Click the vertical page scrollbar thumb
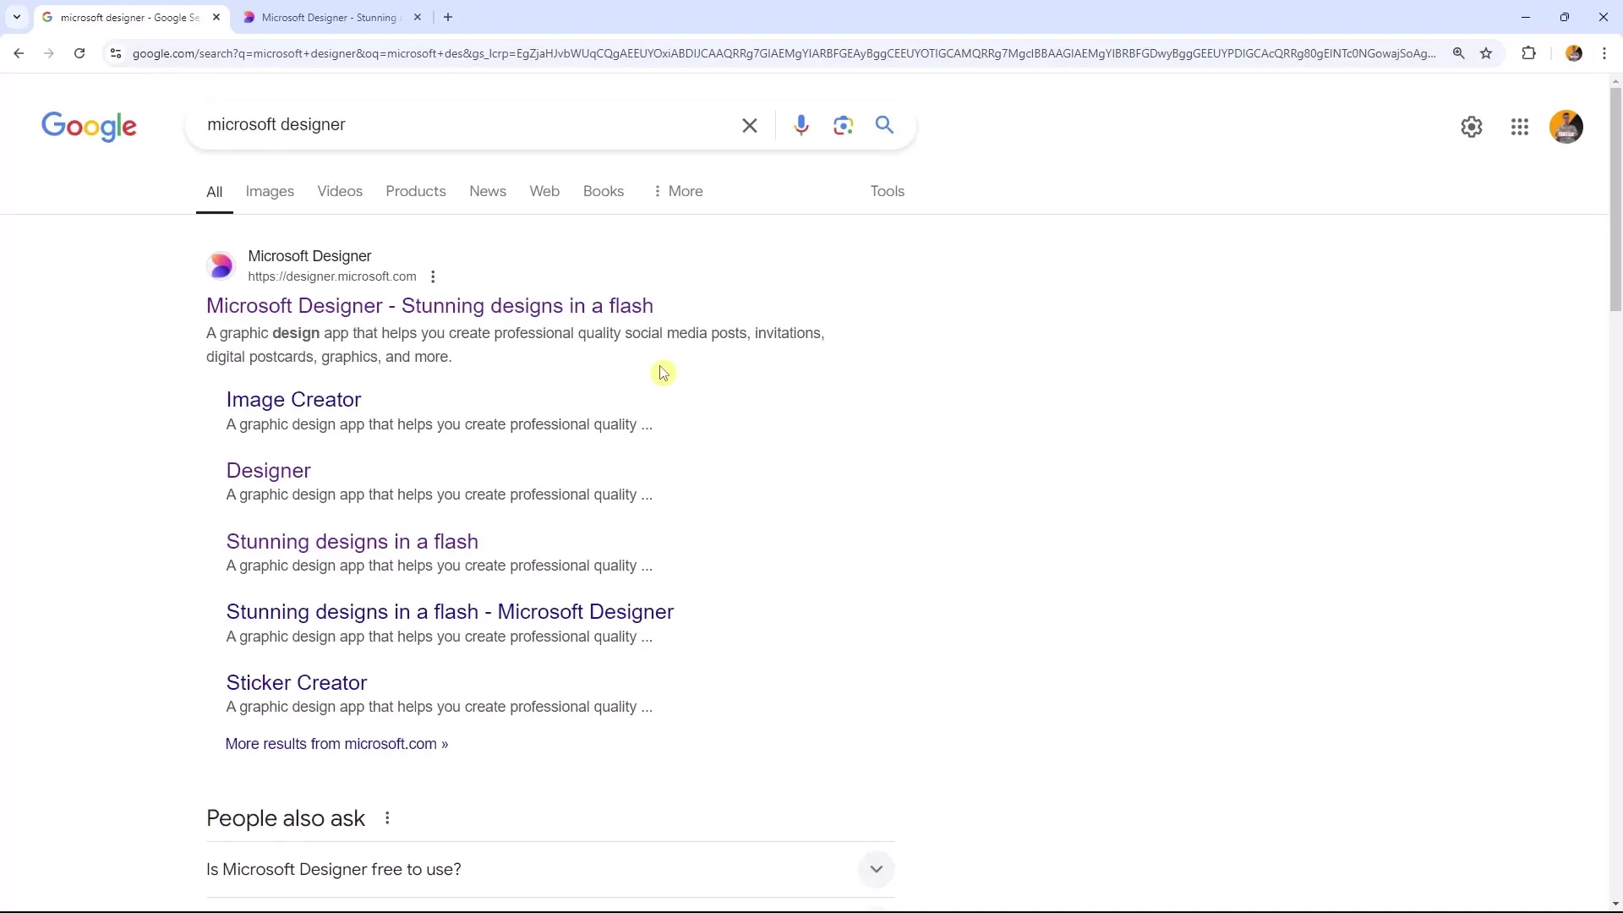 (x=1615, y=200)
